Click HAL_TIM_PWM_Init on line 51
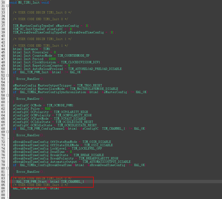The width and height of the screenshot is (222, 199). coord(34,72)
